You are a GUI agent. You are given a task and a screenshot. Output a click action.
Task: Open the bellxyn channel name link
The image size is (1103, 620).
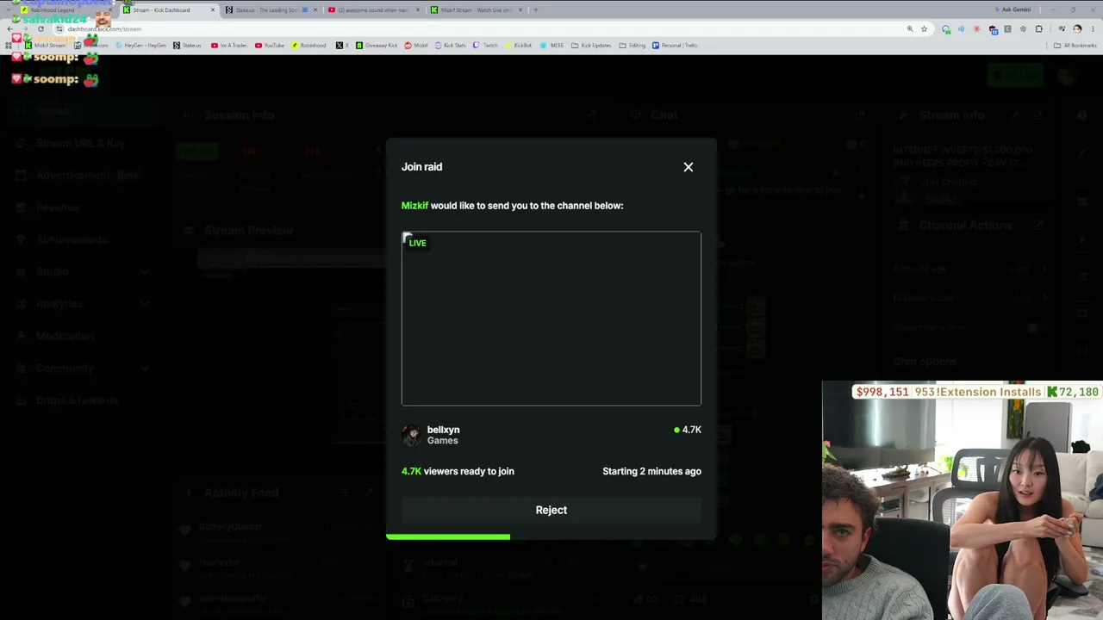pyautogui.click(x=443, y=430)
